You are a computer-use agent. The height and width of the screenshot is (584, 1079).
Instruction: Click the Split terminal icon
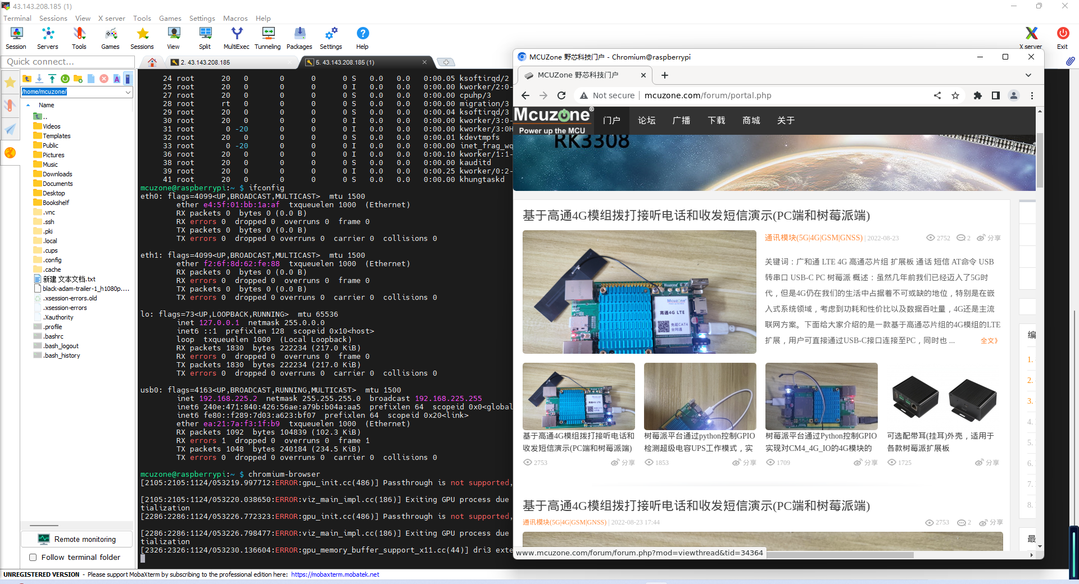click(205, 38)
